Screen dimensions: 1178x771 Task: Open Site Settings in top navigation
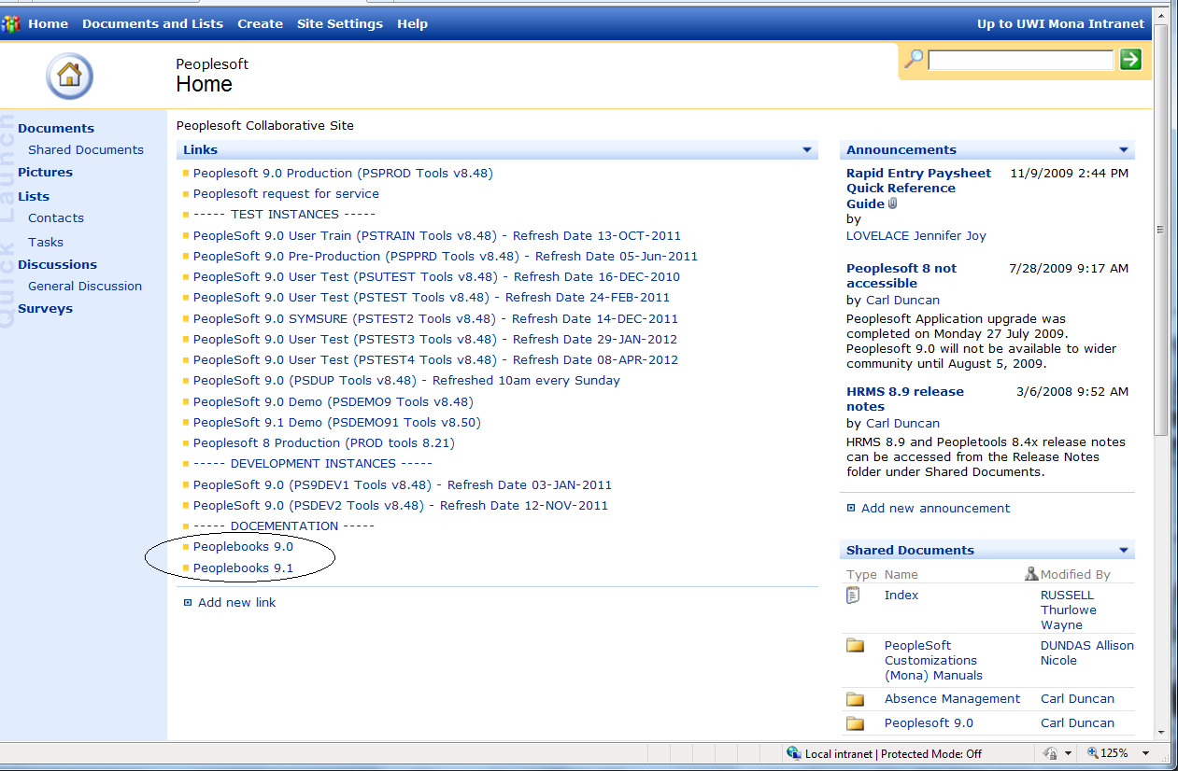(340, 24)
